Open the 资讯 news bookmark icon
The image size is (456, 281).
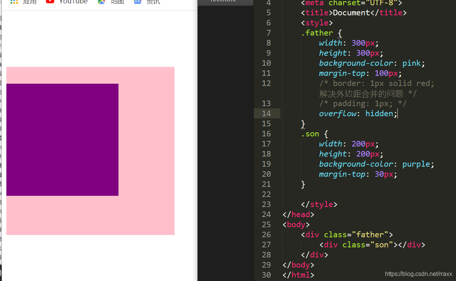138,2
